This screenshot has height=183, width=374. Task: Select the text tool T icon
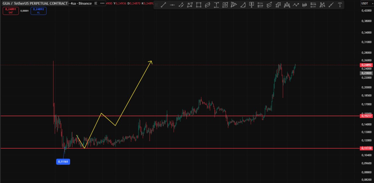coord(340,5)
